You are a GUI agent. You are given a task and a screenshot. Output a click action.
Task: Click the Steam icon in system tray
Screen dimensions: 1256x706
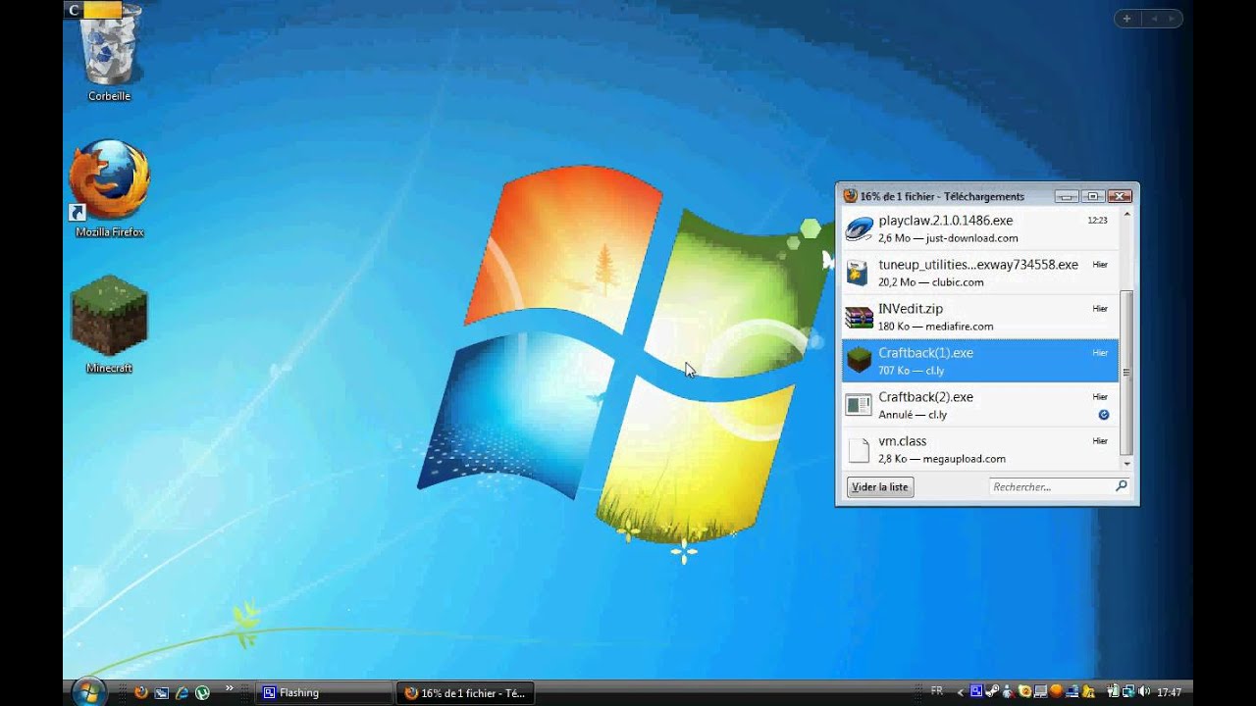point(992,691)
